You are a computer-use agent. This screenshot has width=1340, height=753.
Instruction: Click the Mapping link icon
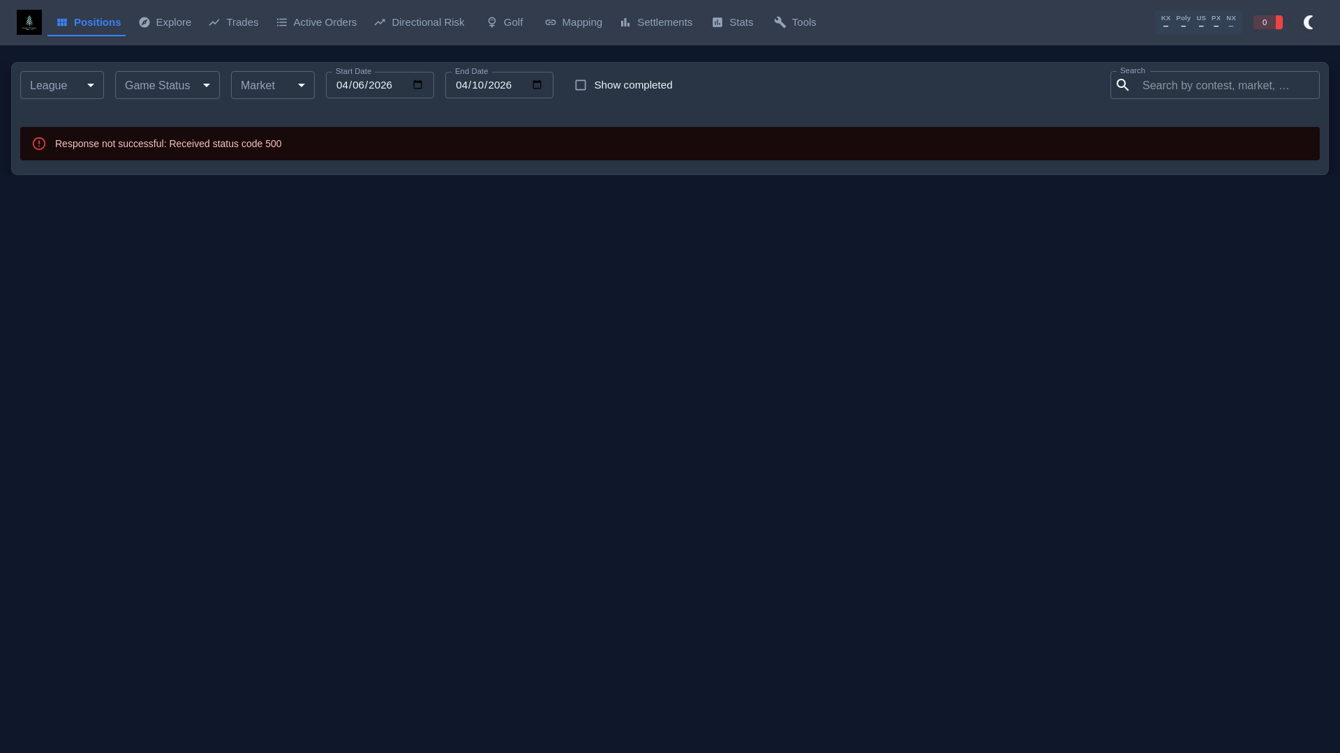tap(551, 22)
